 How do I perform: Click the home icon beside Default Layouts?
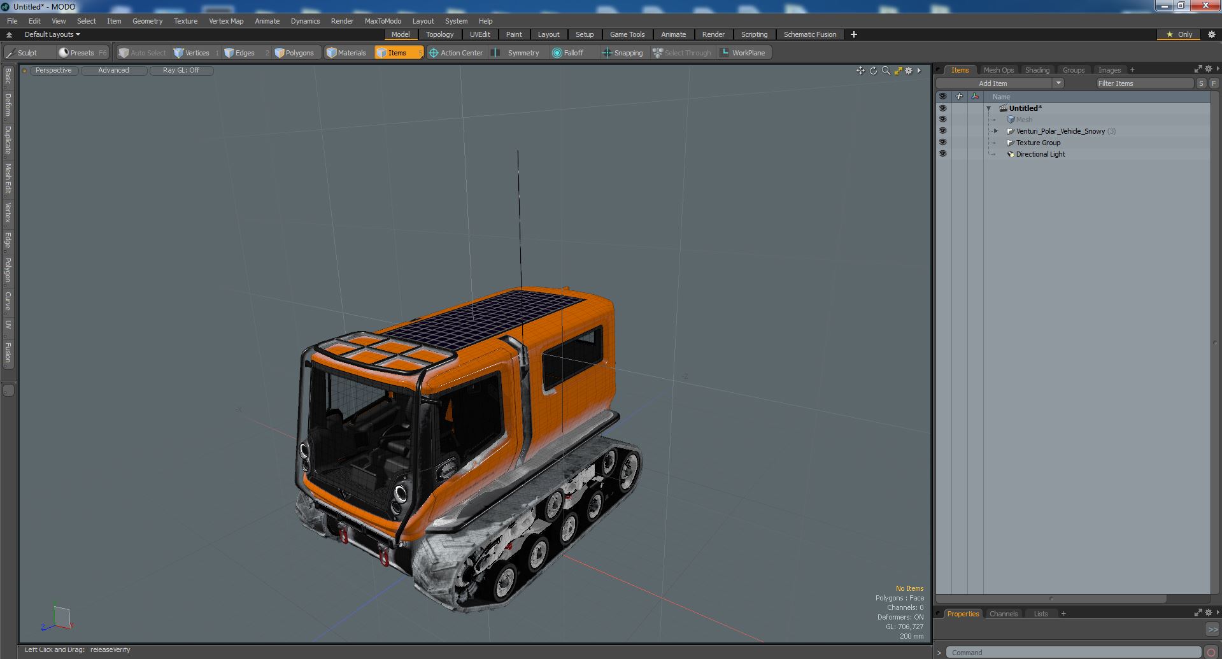[x=9, y=34]
